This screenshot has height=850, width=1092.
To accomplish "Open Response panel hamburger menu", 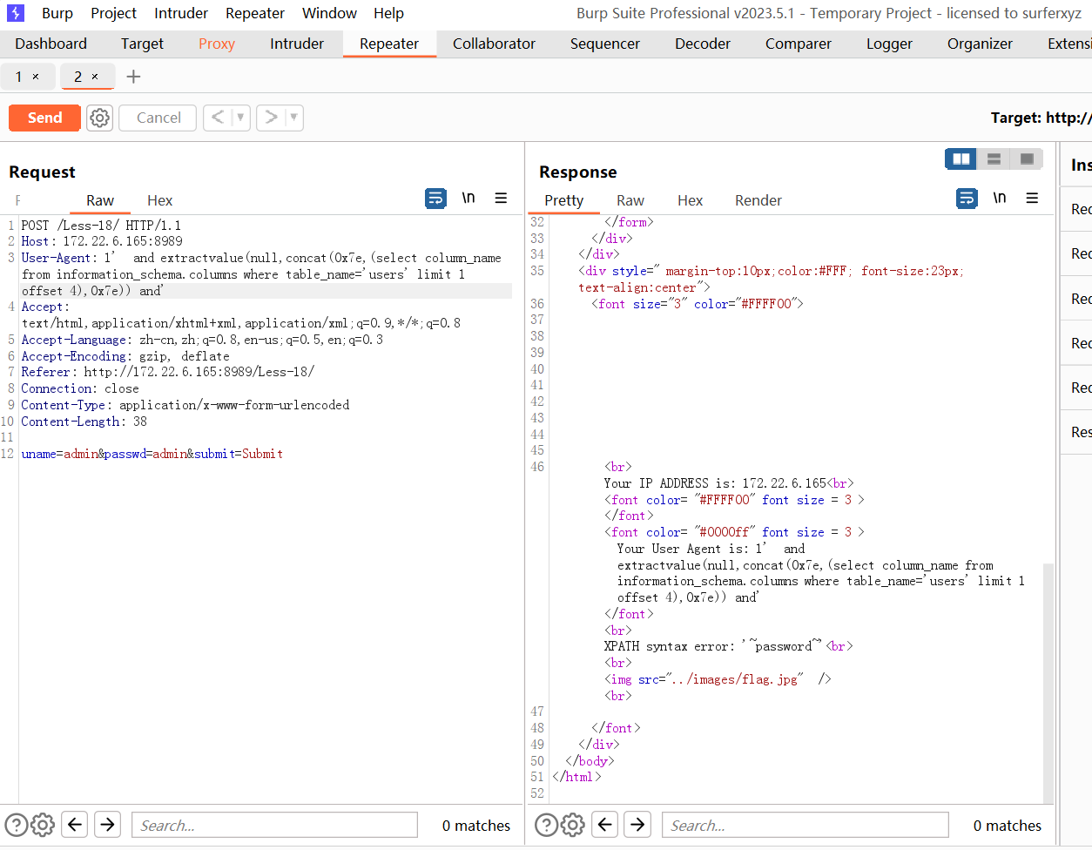I will point(1032,199).
